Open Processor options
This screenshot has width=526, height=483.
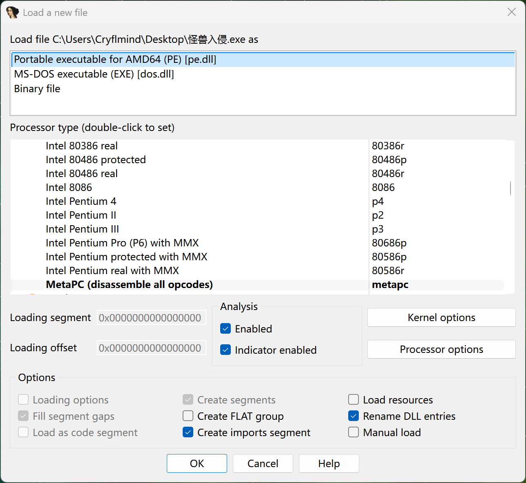point(441,349)
